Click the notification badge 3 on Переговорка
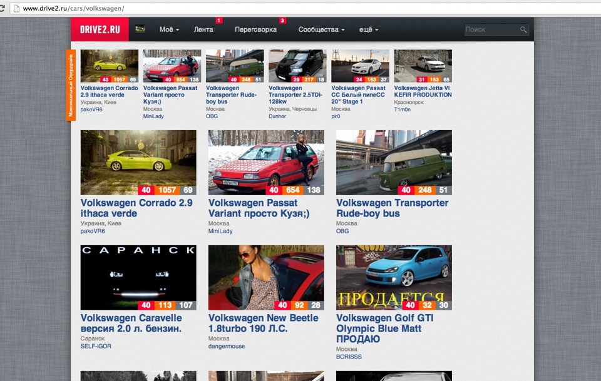The image size is (601, 381). pyautogui.click(x=282, y=20)
